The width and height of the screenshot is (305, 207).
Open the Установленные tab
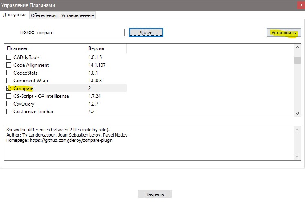click(77, 15)
